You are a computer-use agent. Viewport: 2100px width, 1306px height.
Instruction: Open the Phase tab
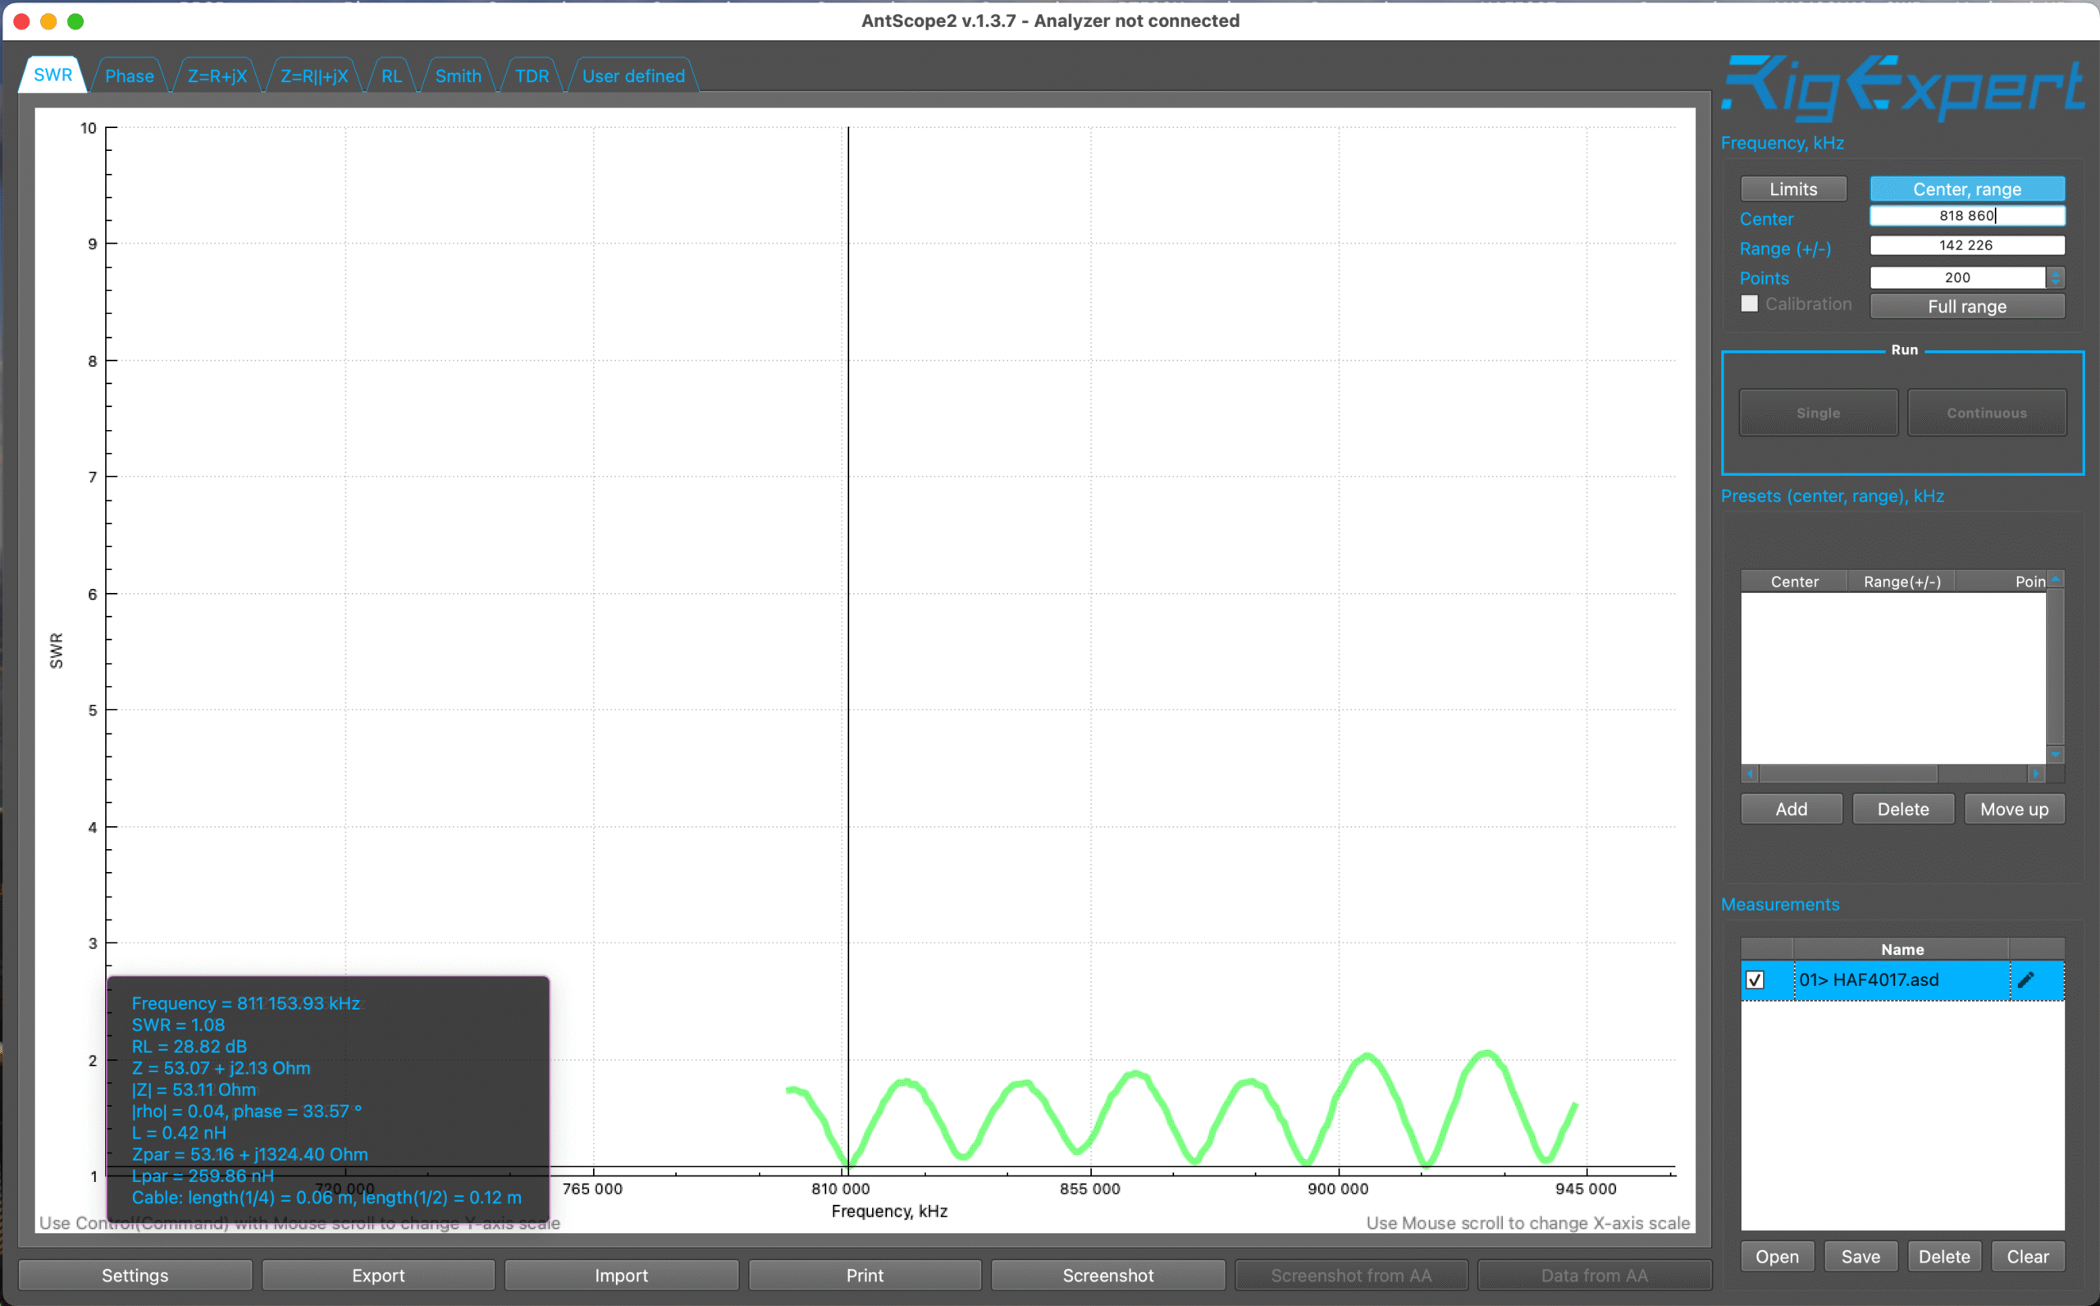click(x=129, y=76)
